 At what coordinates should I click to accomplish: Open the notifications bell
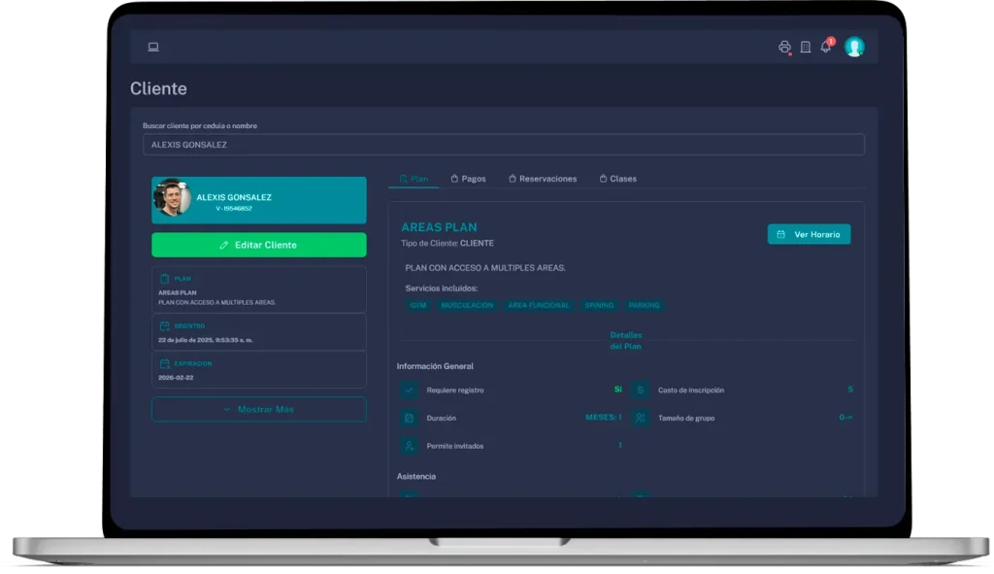pyautogui.click(x=825, y=47)
